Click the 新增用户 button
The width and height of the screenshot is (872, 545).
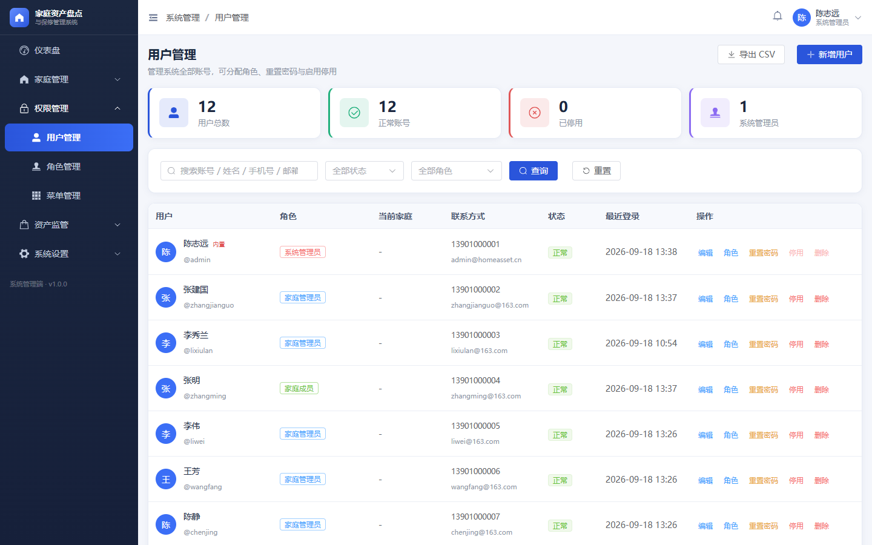click(x=829, y=54)
